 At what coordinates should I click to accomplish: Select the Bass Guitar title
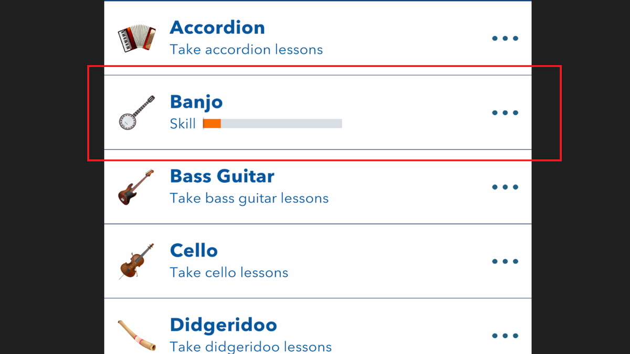pyautogui.click(x=222, y=176)
